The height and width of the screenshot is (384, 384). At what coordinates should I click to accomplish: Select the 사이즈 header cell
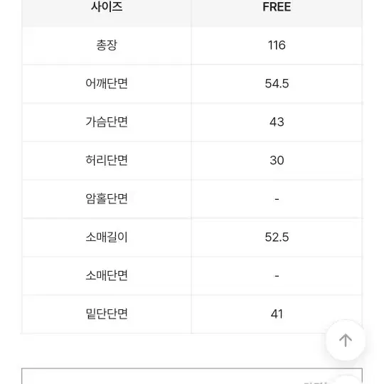pyautogui.click(x=107, y=7)
